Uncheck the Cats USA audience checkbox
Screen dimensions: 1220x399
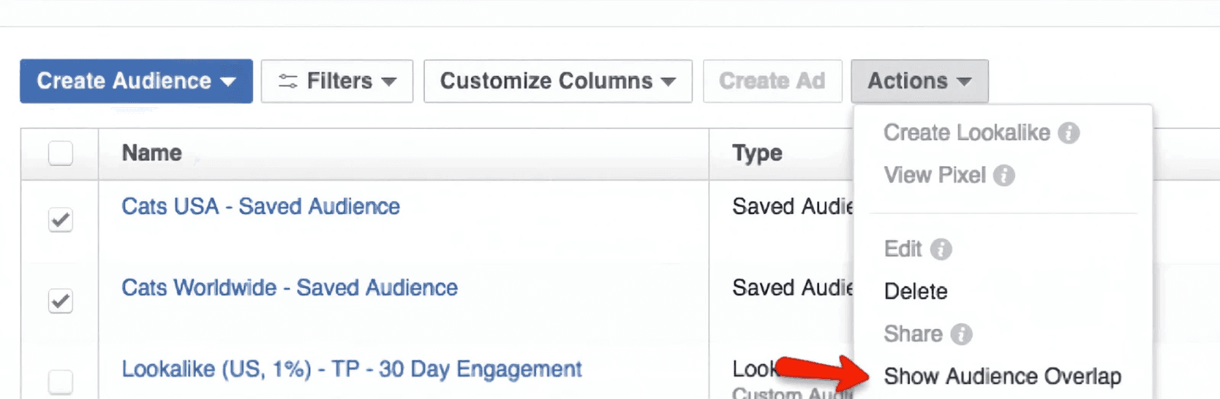tap(60, 220)
